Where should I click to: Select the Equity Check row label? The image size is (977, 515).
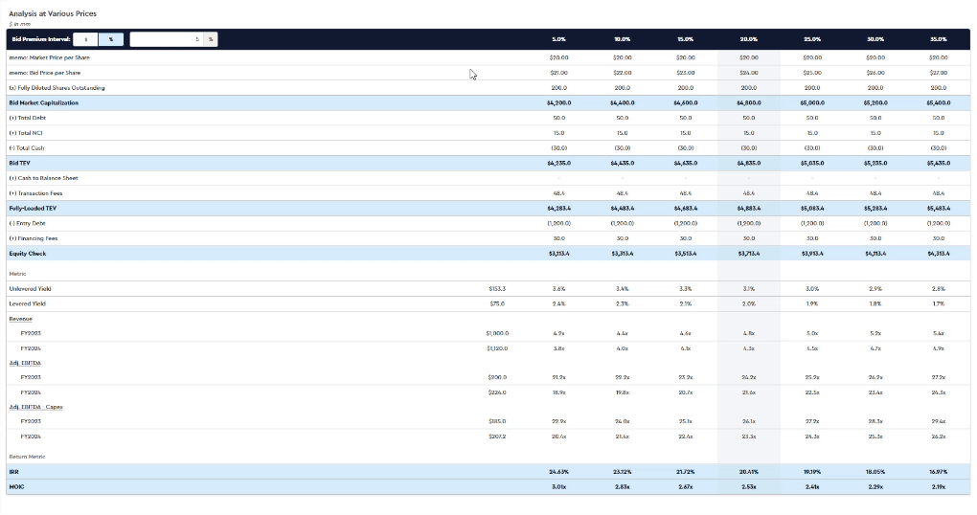[x=28, y=253]
